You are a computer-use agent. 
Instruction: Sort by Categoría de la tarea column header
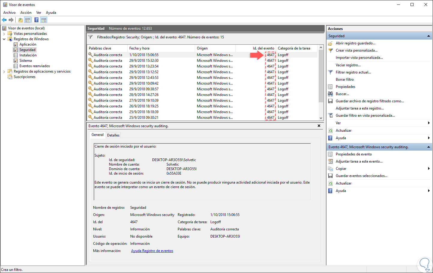tap(296, 48)
